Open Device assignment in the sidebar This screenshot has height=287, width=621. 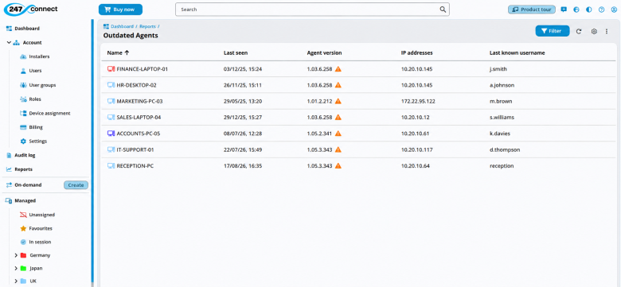[45, 113]
